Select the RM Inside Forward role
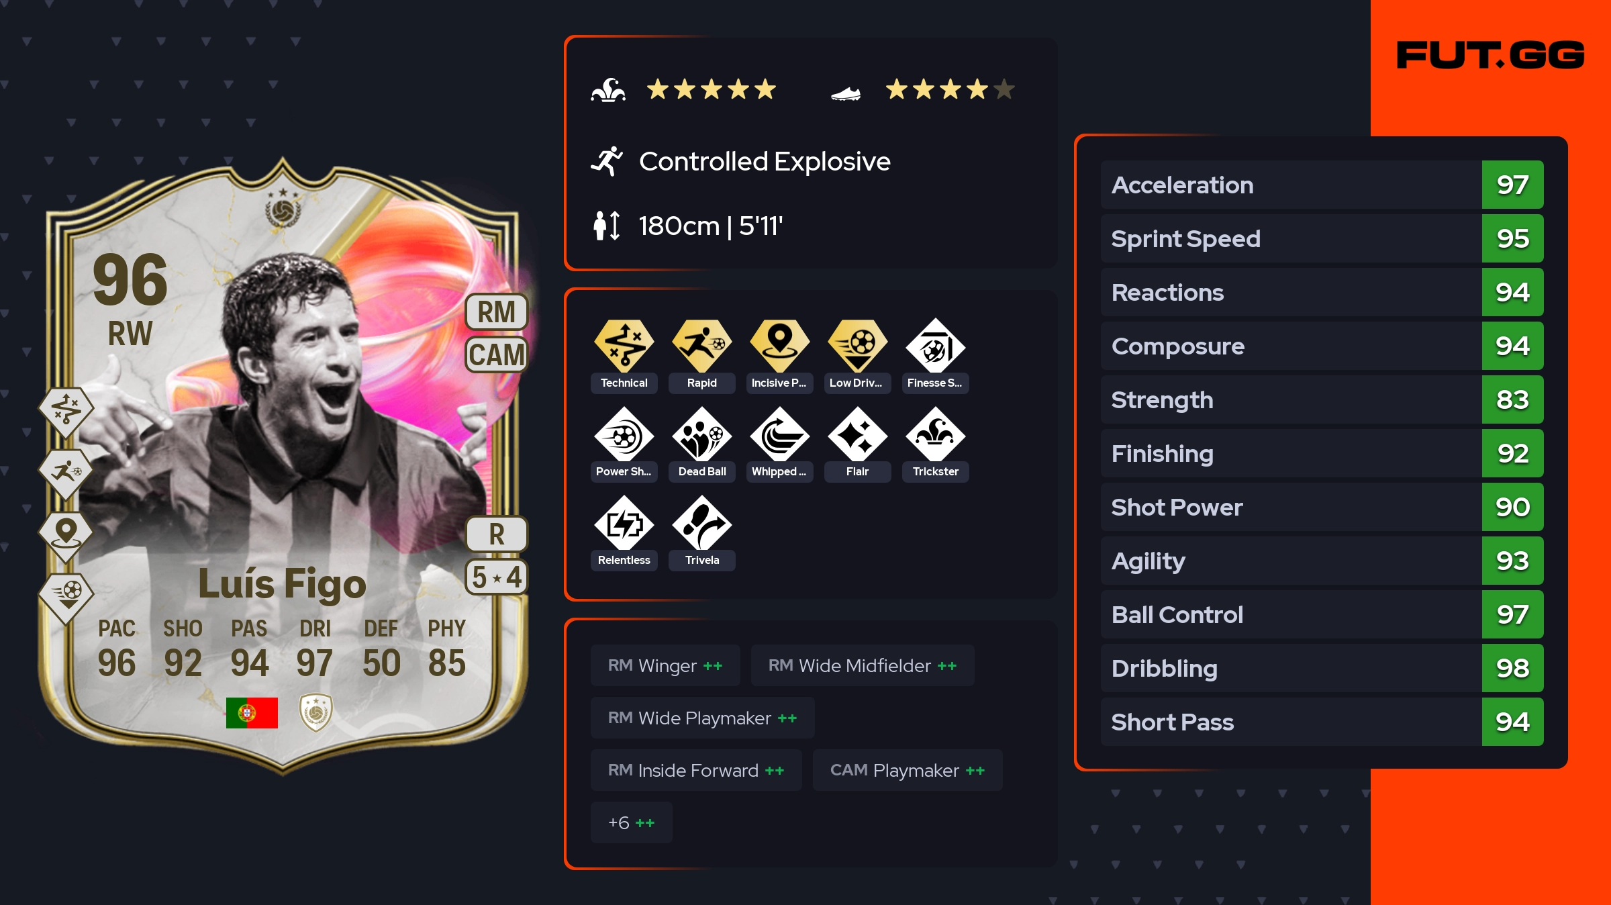 [696, 770]
